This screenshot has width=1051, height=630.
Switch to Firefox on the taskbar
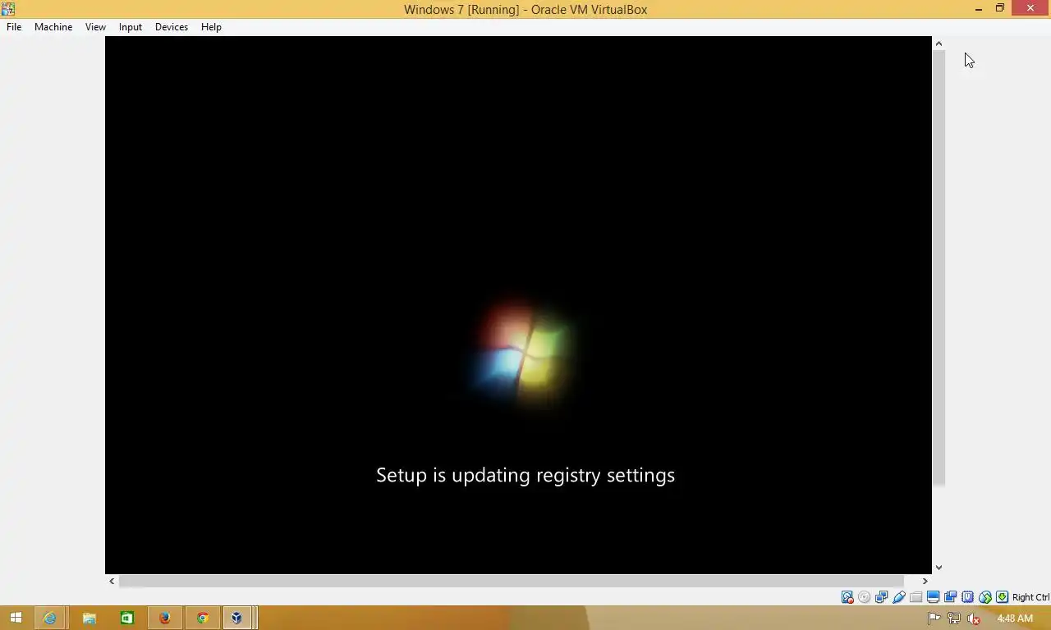pyautogui.click(x=164, y=618)
